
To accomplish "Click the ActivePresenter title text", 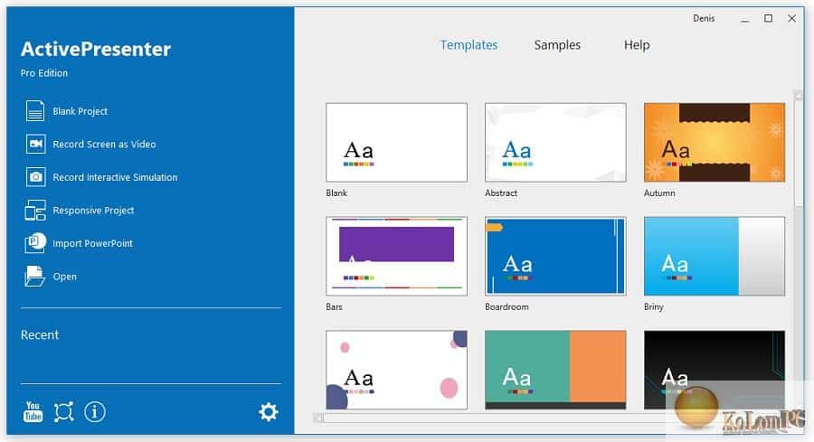I will pyautogui.click(x=96, y=49).
